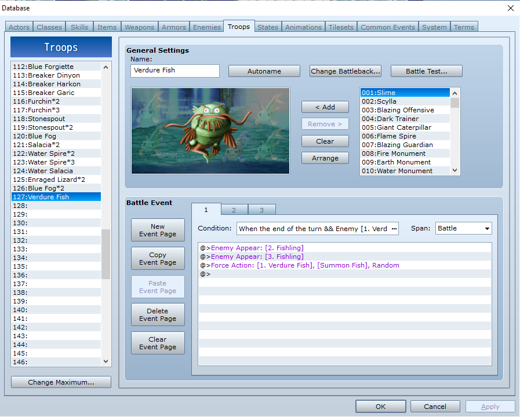This screenshot has height=417, width=520.
Task: Open the Skills tab
Action: tap(79, 27)
